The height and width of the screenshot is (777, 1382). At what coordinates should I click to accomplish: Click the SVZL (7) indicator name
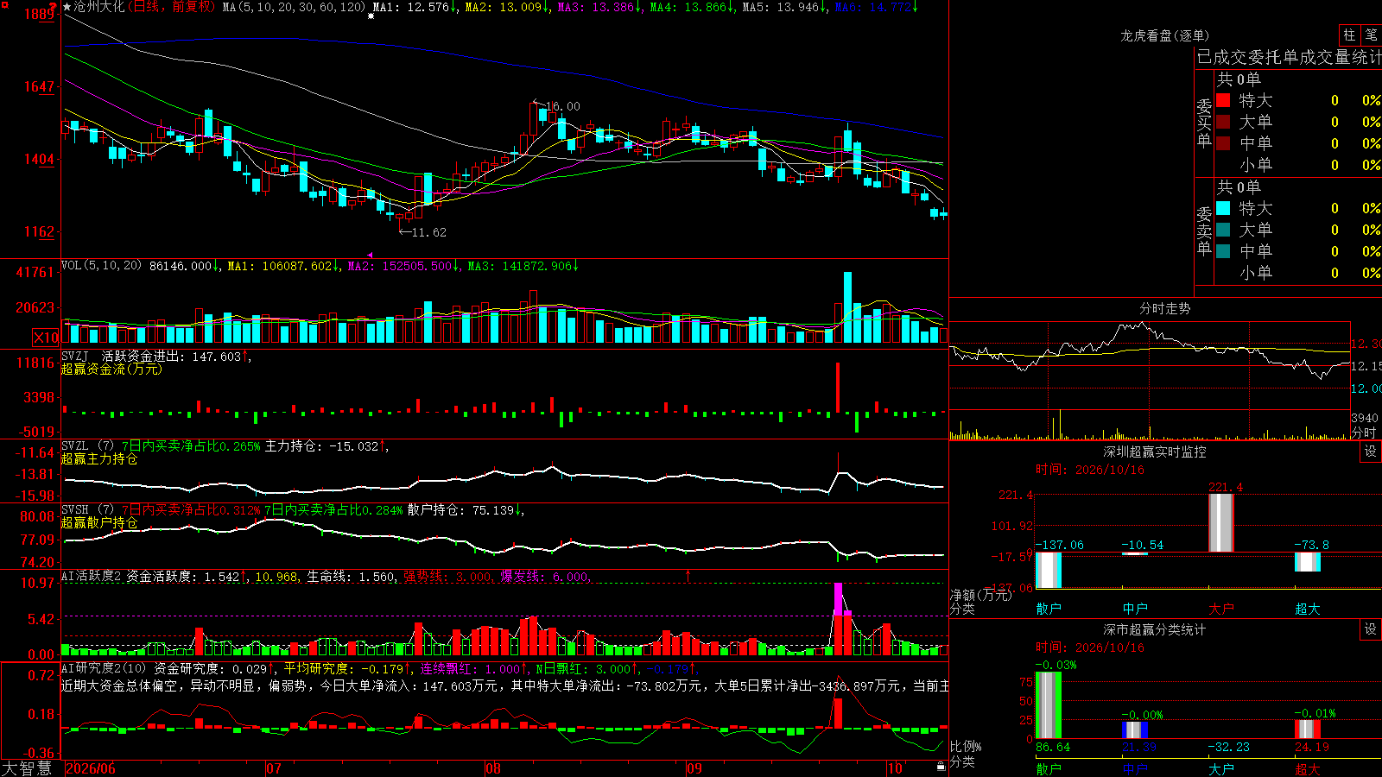pos(87,446)
